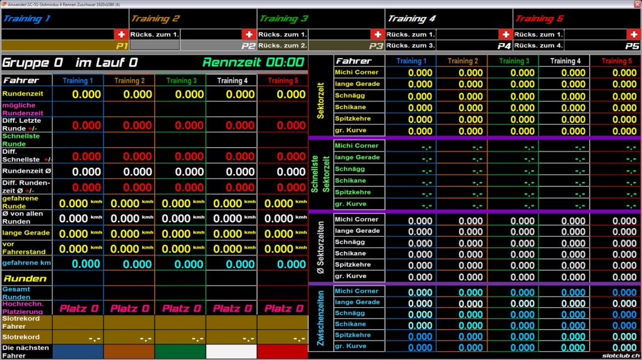Screen dimensions: 642x360
Task: Click the P5 position indicator
Action: click(x=631, y=46)
